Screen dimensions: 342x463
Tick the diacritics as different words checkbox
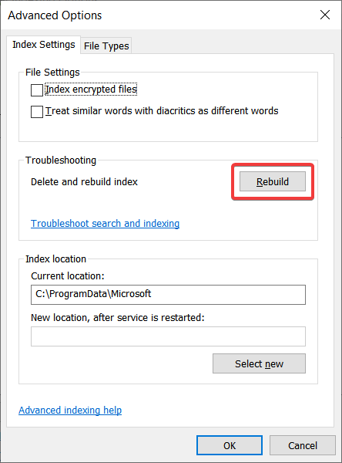tap(37, 112)
